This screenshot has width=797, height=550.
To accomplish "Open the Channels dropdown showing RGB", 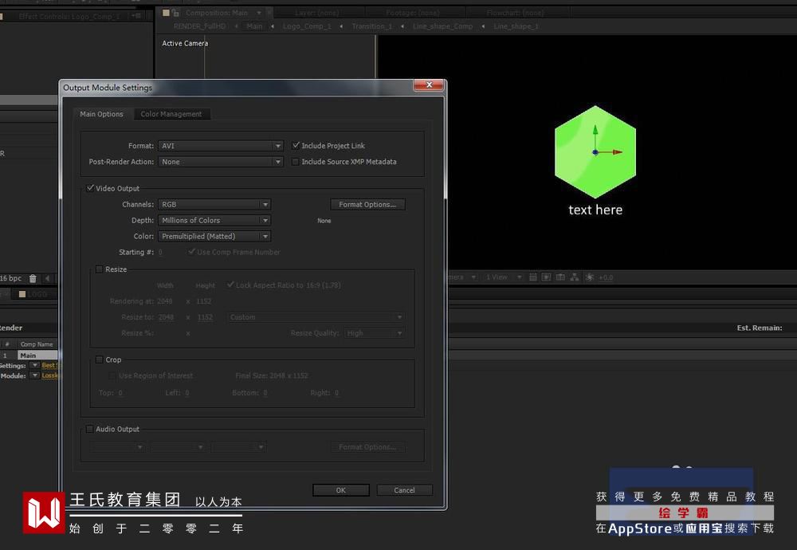I will (214, 204).
